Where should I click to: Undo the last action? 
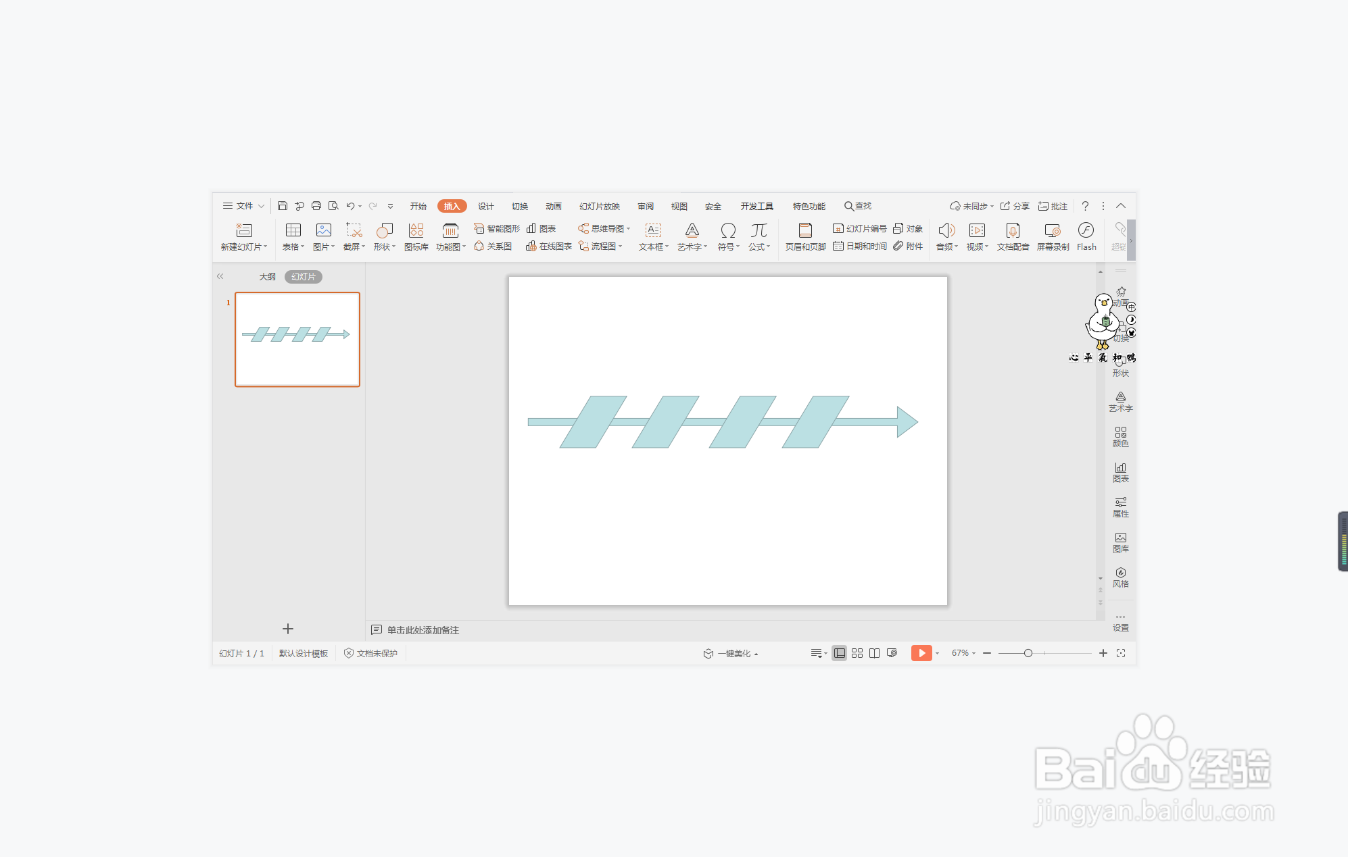click(x=350, y=206)
